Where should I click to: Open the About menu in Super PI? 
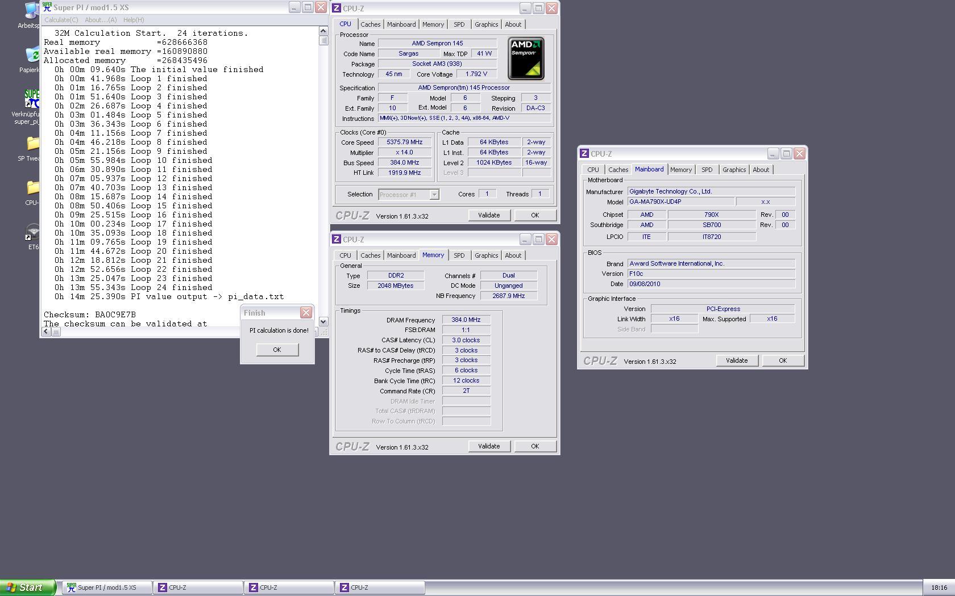coord(101,20)
